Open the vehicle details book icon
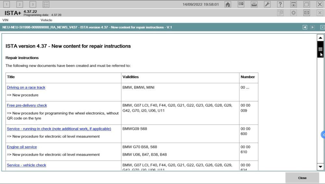 point(241,4)
